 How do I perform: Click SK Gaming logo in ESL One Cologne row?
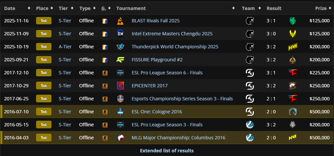click(x=249, y=112)
